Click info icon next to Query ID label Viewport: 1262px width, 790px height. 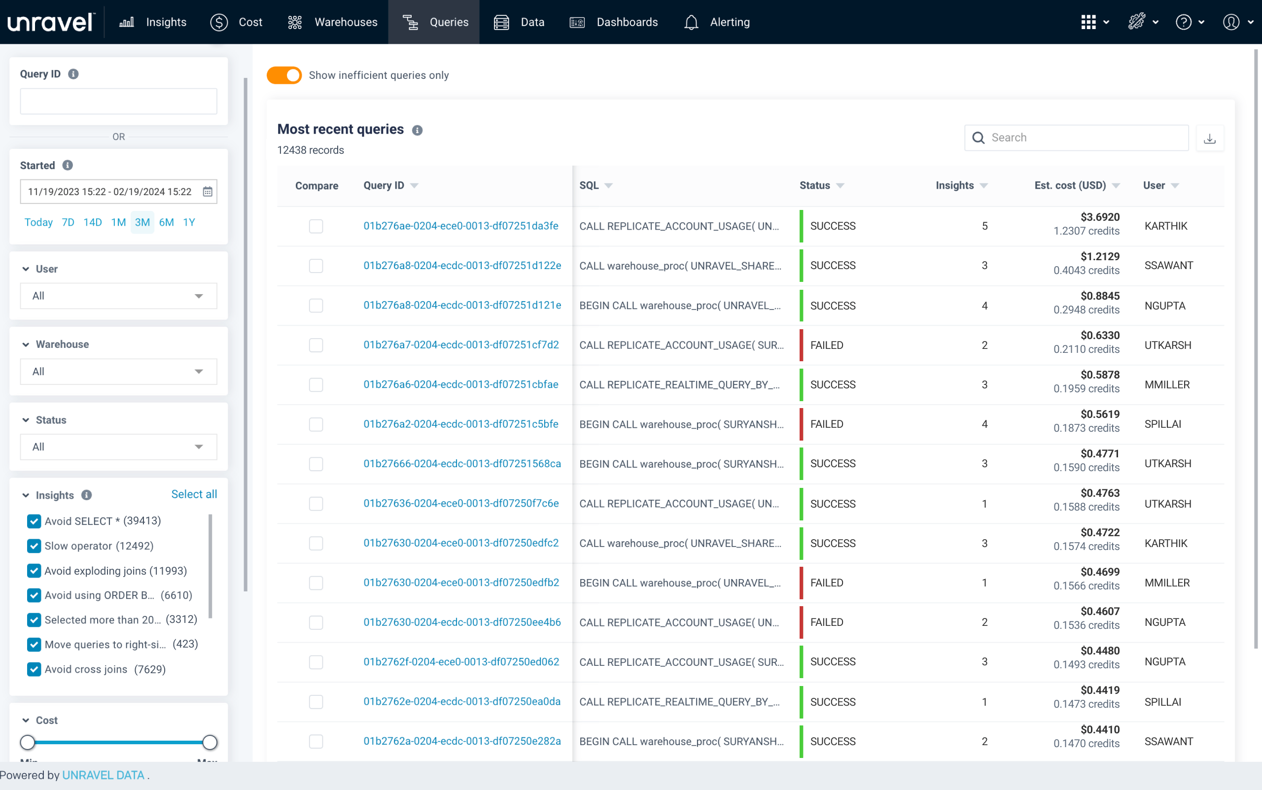click(73, 73)
